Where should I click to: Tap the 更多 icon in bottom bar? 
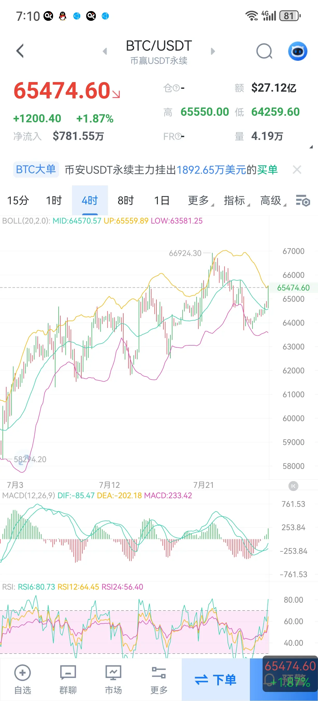159,673
